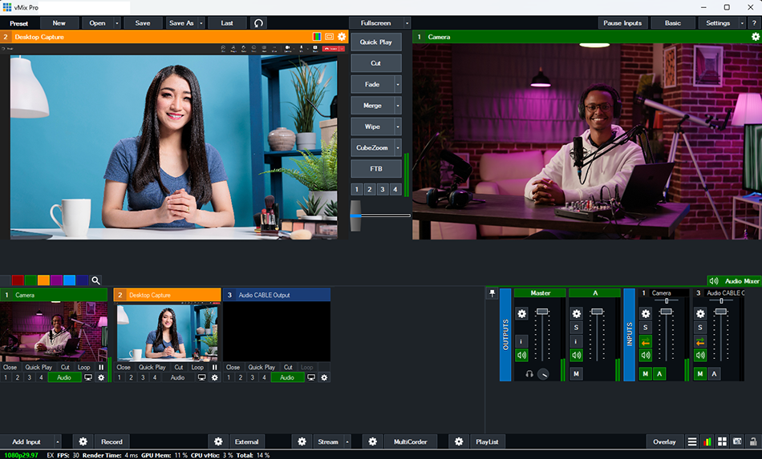This screenshot has height=459, width=762.
Task: Open settings gear for the Record button
Action: [x=83, y=441]
